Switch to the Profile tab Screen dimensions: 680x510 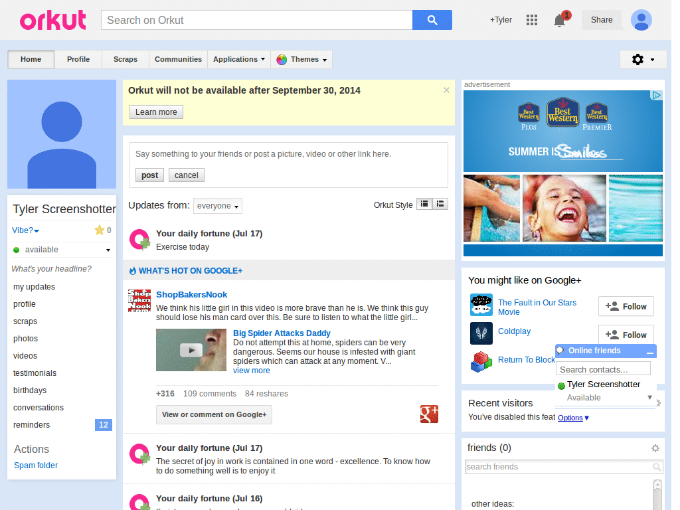tap(78, 59)
